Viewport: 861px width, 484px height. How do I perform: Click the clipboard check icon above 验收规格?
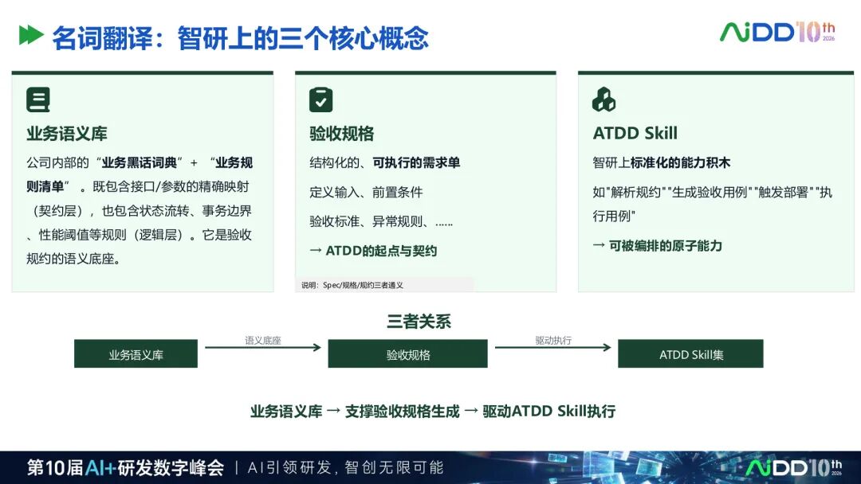coord(320,100)
